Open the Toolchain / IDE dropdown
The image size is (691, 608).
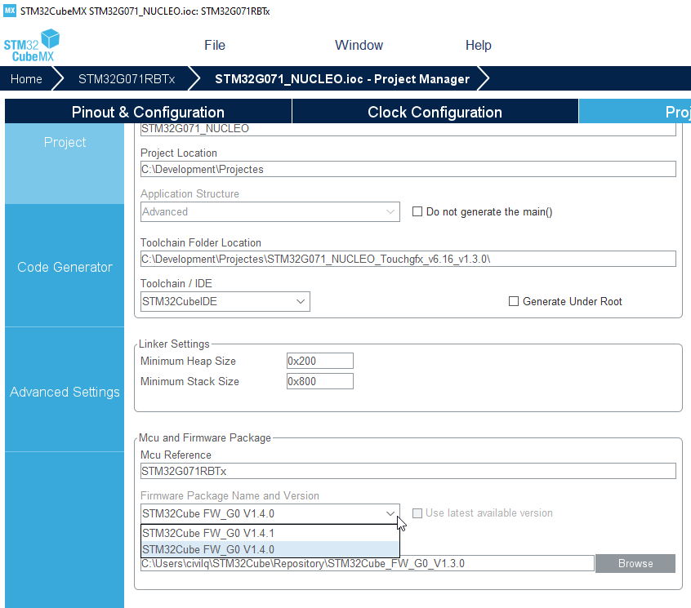tap(225, 302)
